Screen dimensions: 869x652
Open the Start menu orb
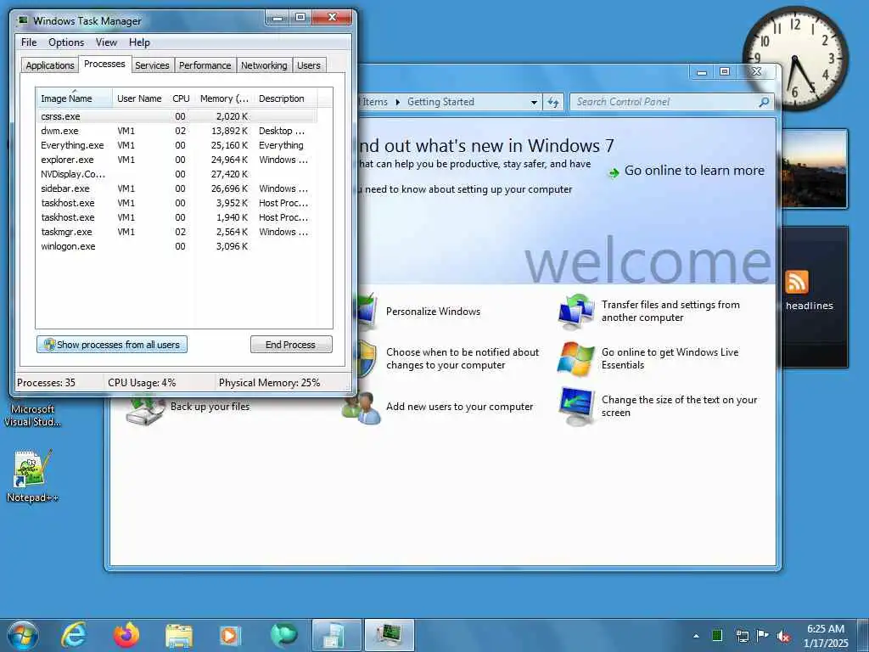click(23, 635)
